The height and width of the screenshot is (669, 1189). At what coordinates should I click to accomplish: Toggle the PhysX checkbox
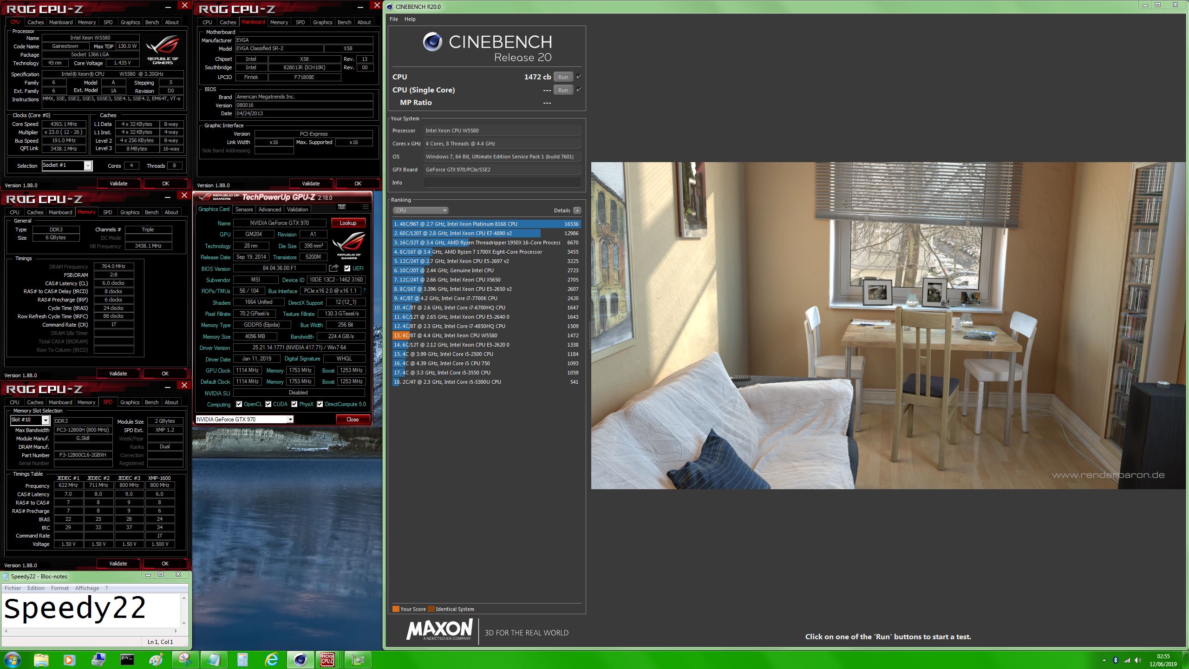tap(294, 404)
